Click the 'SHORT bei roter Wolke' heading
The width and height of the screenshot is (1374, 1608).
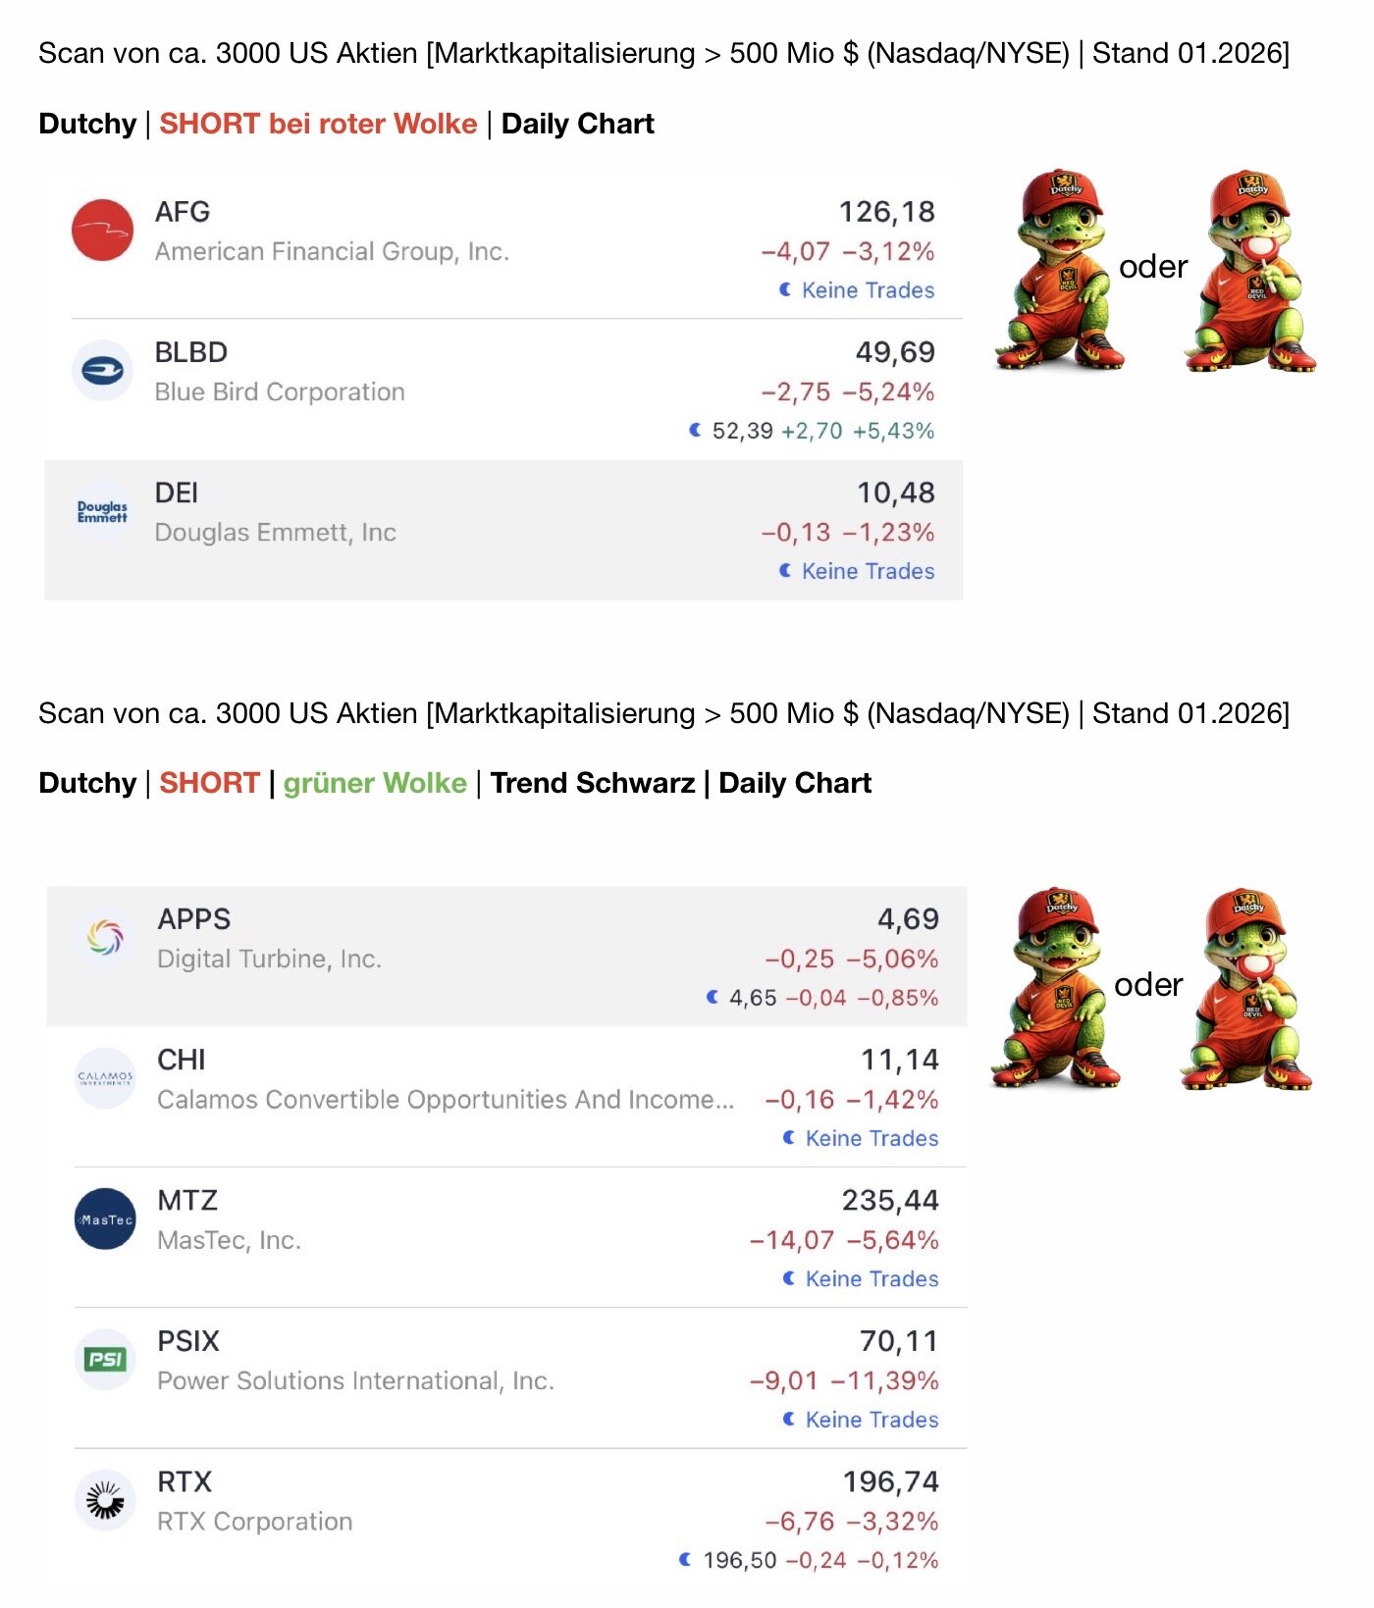coord(318,124)
